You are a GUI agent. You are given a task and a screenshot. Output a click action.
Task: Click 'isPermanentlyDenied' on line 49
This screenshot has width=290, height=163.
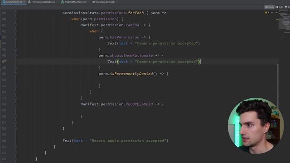point(131,74)
